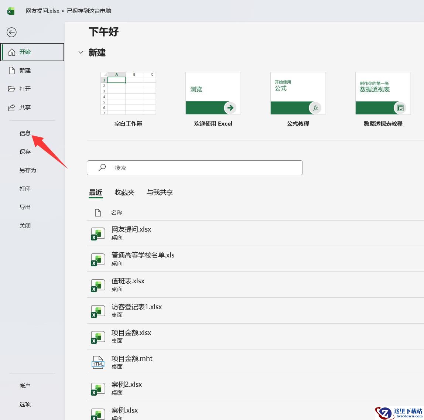This screenshot has width=424, height=420.
Task: Click 打印 in the sidebar
Action: (x=25, y=188)
